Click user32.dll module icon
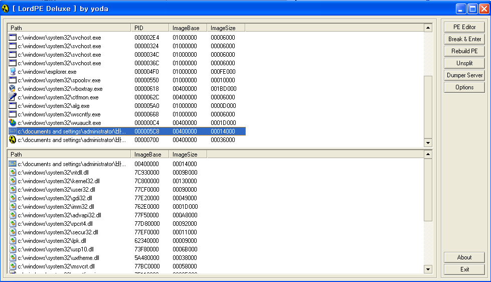Viewport: 491px width, 282px height. 13,190
